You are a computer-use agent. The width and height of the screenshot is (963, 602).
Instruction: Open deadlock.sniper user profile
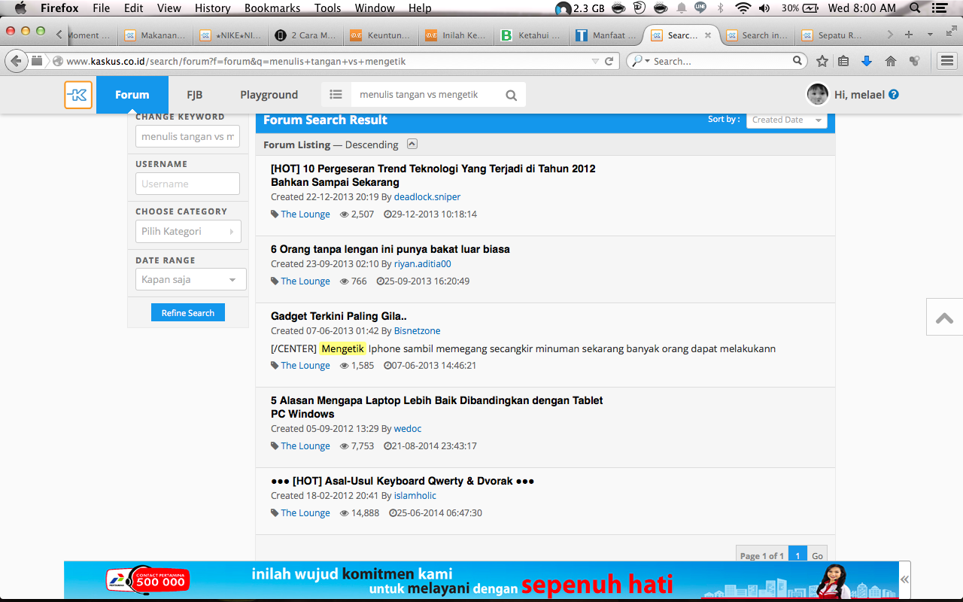click(x=427, y=197)
